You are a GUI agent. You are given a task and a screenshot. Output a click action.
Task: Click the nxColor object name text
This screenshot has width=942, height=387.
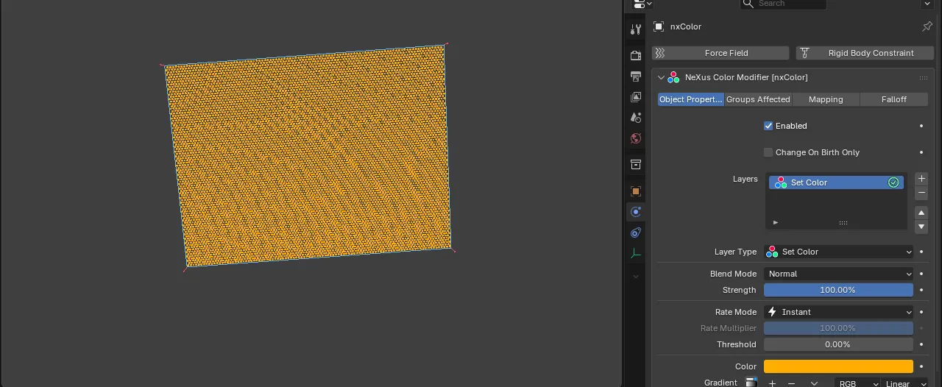tap(686, 26)
